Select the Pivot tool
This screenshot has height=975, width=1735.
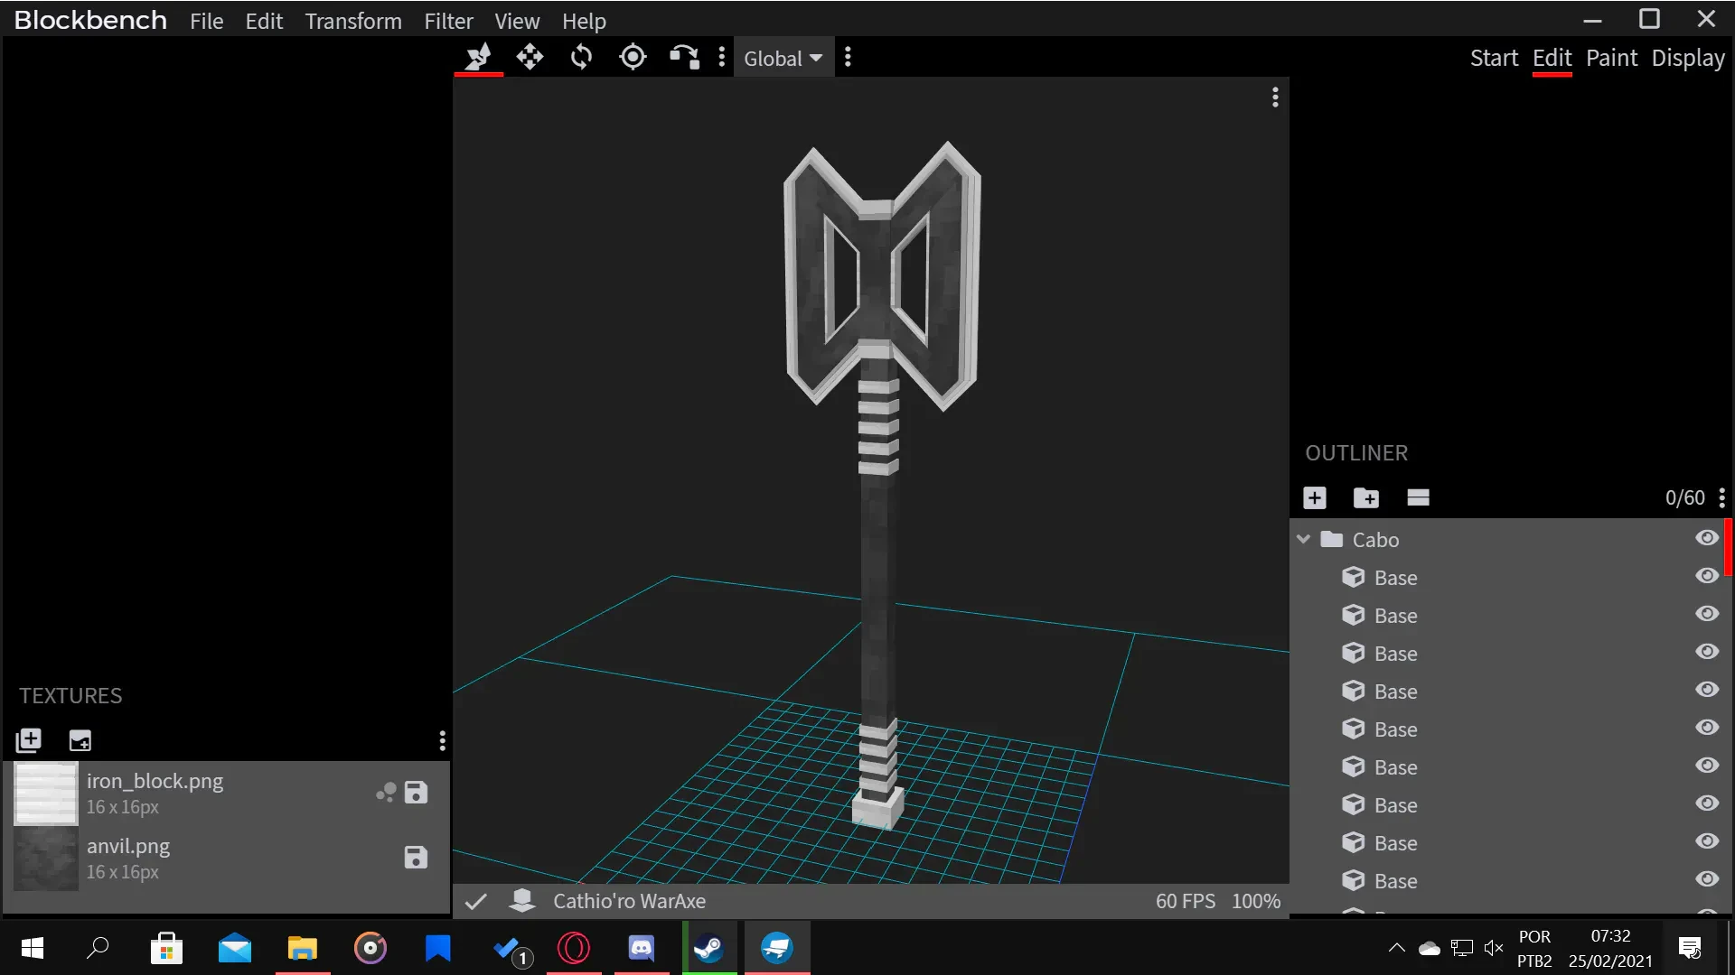pyautogui.click(x=633, y=57)
